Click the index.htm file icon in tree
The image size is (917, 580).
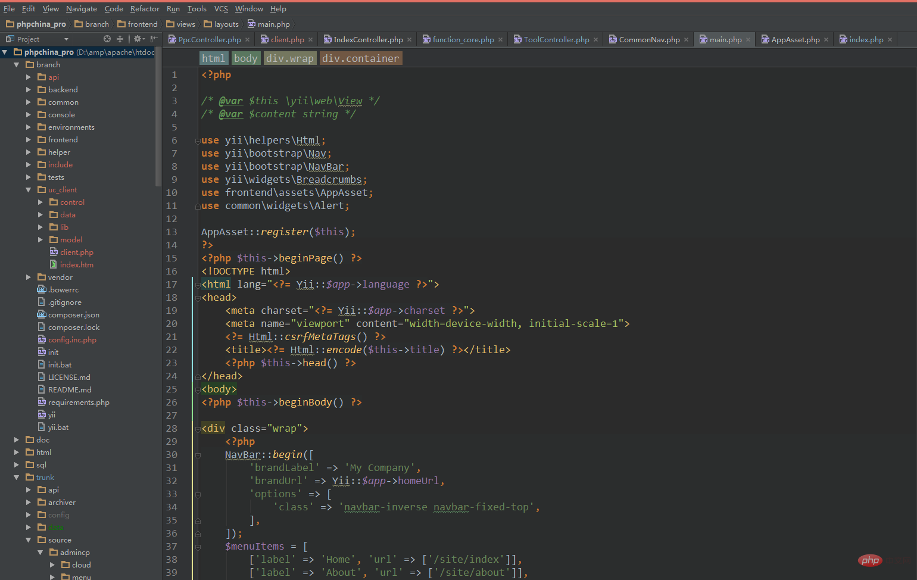[x=54, y=264]
